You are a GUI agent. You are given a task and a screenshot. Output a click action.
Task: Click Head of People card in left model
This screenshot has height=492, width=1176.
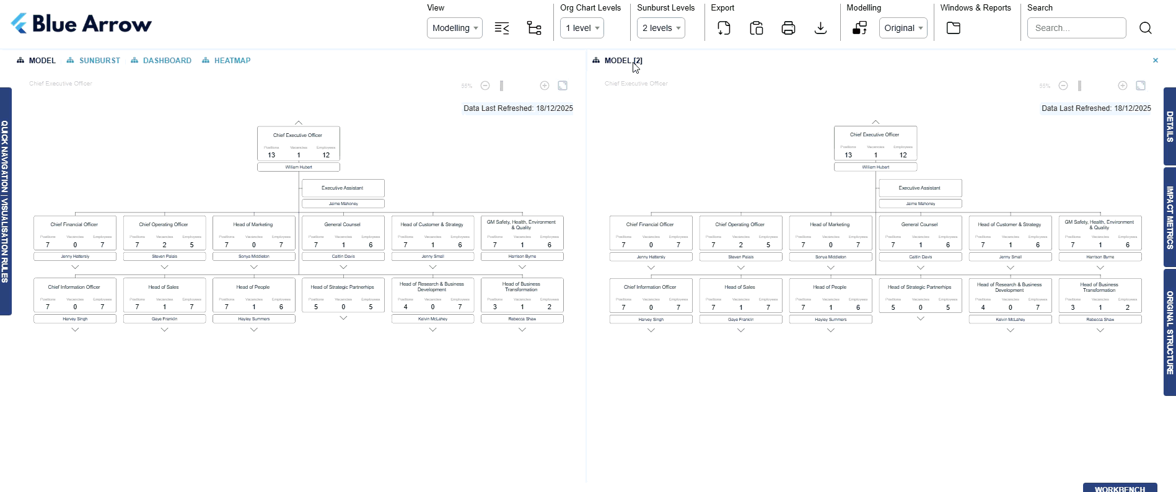[x=254, y=295]
